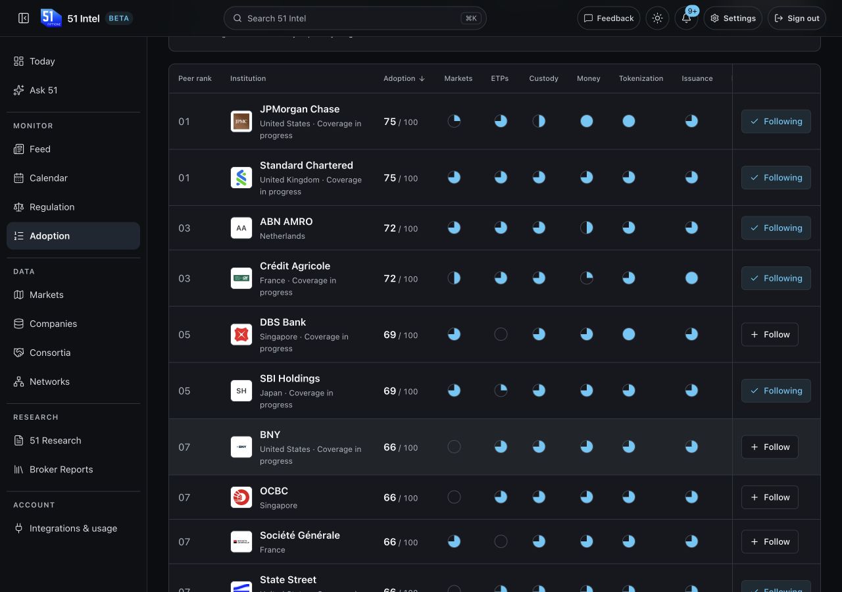The height and width of the screenshot is (592, 842).
Task: Click the JPMorgan Chase Markets pie indicator
Action: 454,121
